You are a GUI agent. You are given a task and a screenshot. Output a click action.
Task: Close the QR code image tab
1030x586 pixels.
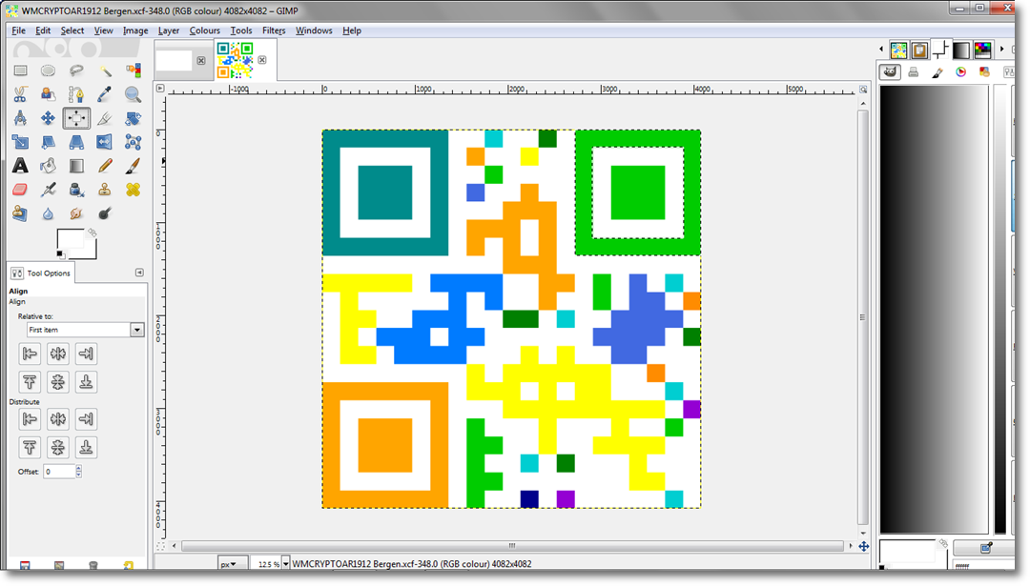click(x=262, y=60)
